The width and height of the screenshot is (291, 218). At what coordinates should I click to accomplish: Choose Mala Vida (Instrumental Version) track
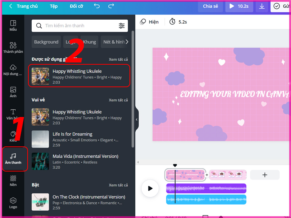pos(80,161)
